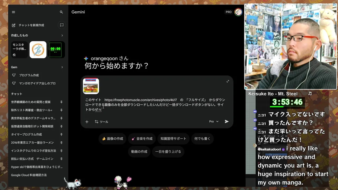The image size is (338, 190).
Task: Open the Pro model selector dropdown
Action: tap(214, 122)
